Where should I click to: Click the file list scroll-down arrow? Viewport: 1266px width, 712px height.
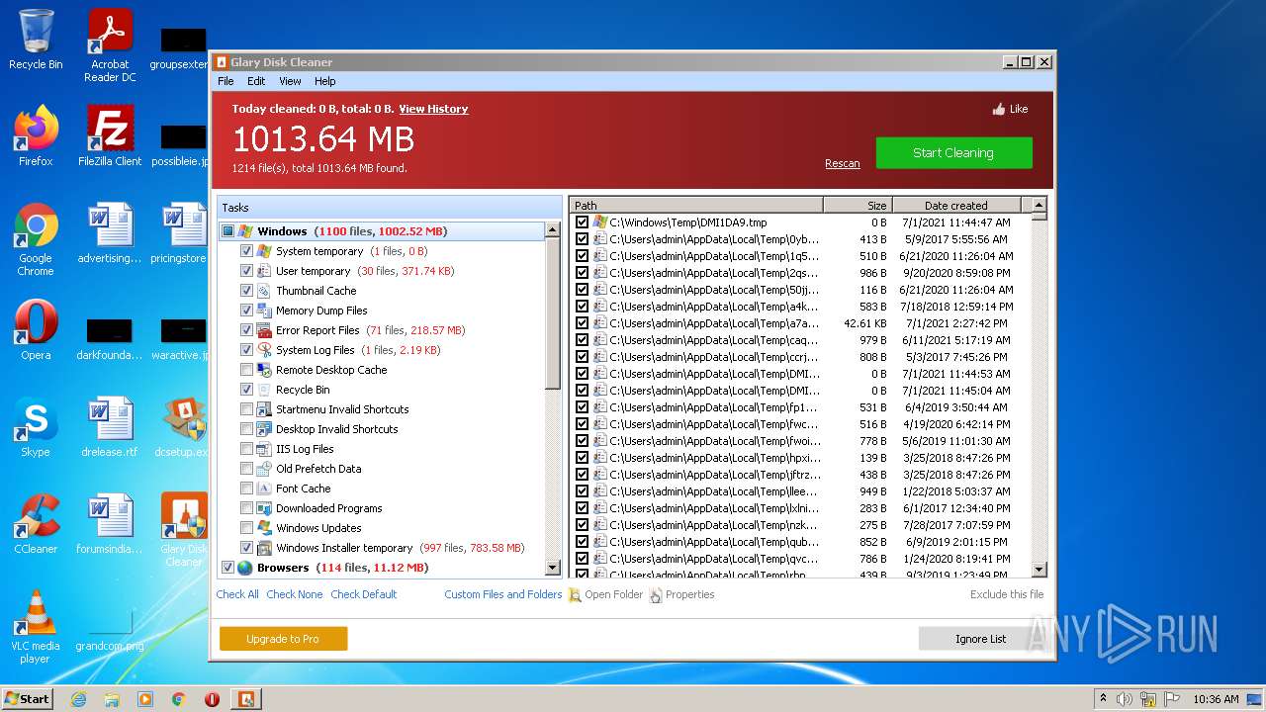tap(1039, 570)
